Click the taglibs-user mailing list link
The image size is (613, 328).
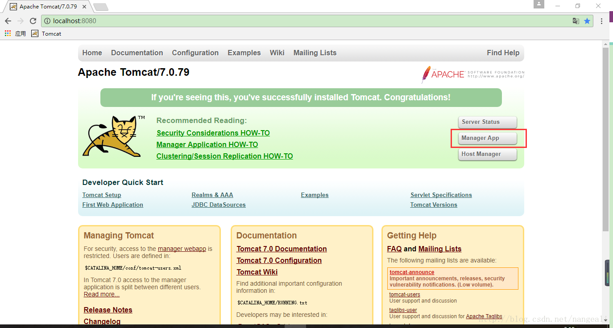pyautogui.click(x=403, y=310)
